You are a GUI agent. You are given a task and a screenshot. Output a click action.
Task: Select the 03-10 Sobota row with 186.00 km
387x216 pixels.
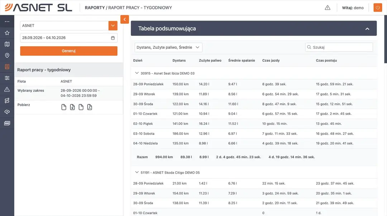[x=254, y=134]
